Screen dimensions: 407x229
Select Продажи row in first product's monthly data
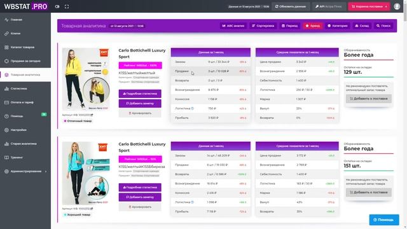(210, 71)
